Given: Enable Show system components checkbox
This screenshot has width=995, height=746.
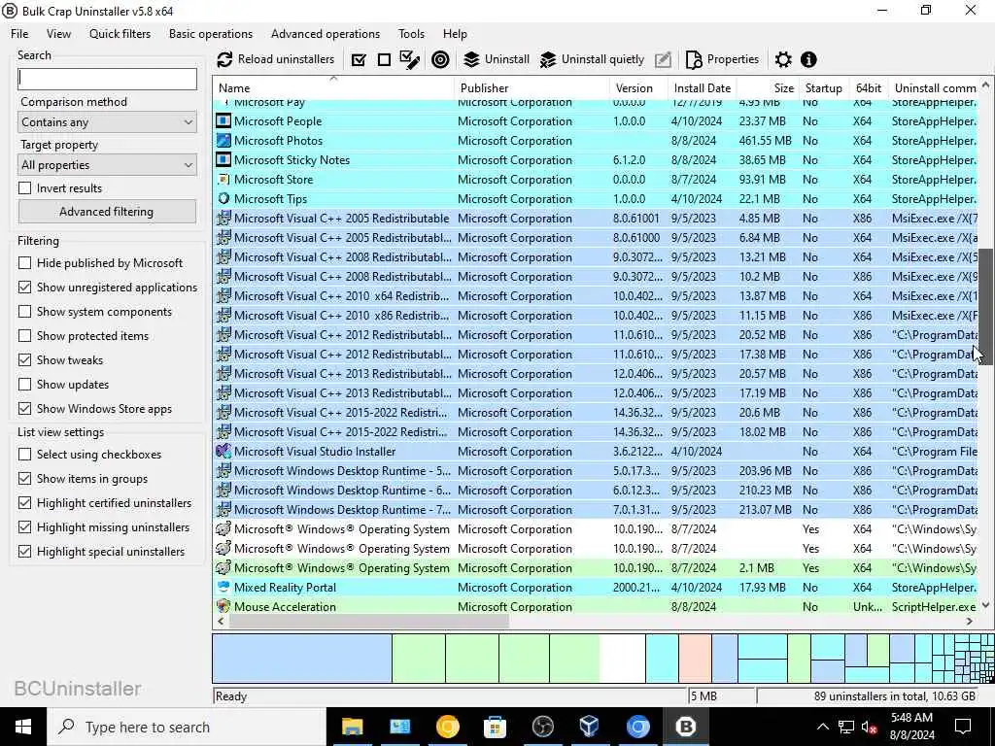Looking at the screenshot, I should click(x=24, y=312).
